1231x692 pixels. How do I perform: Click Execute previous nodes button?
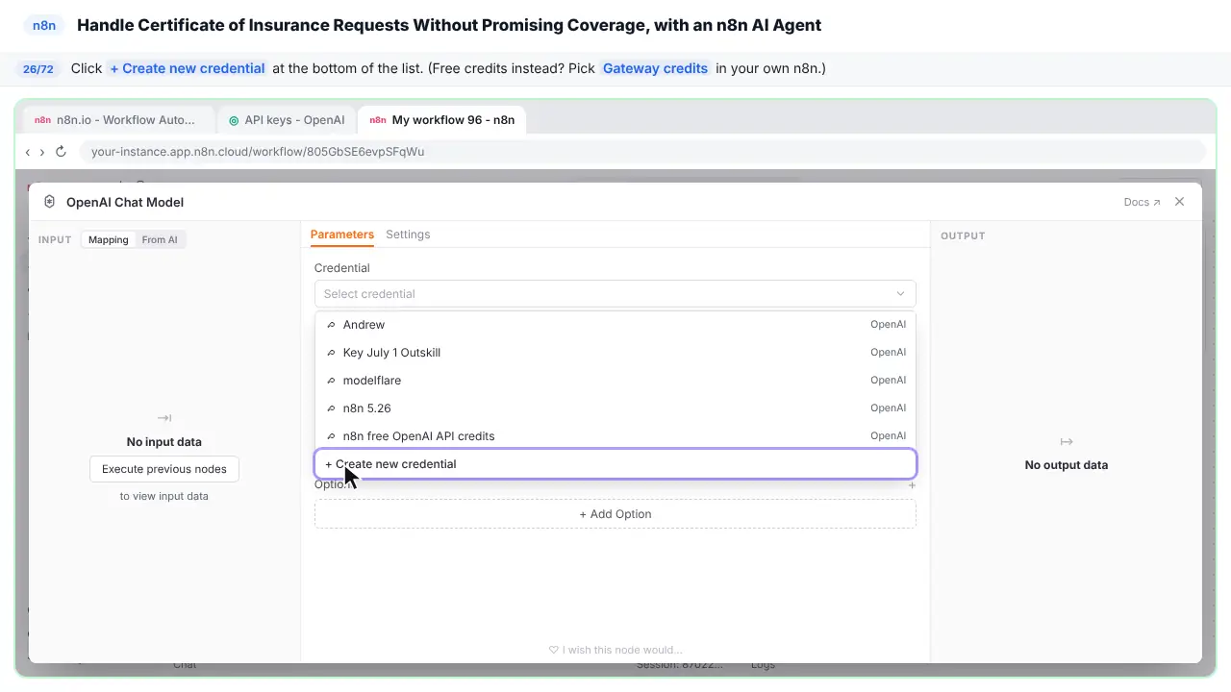click(x=164, y=469)
